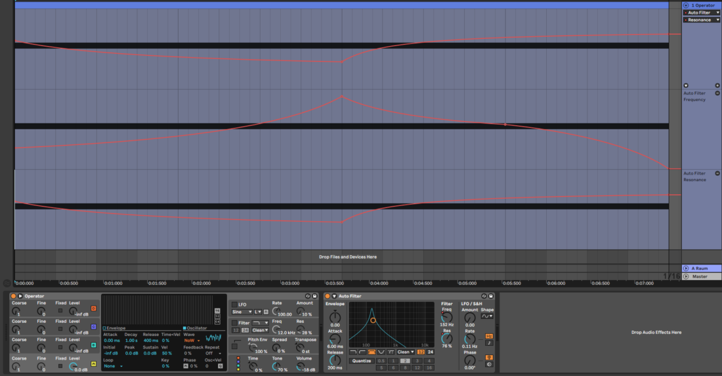Screen dimensions: 722x376
Task: Save the Operator preset using the disk icon
Action: 314,296
